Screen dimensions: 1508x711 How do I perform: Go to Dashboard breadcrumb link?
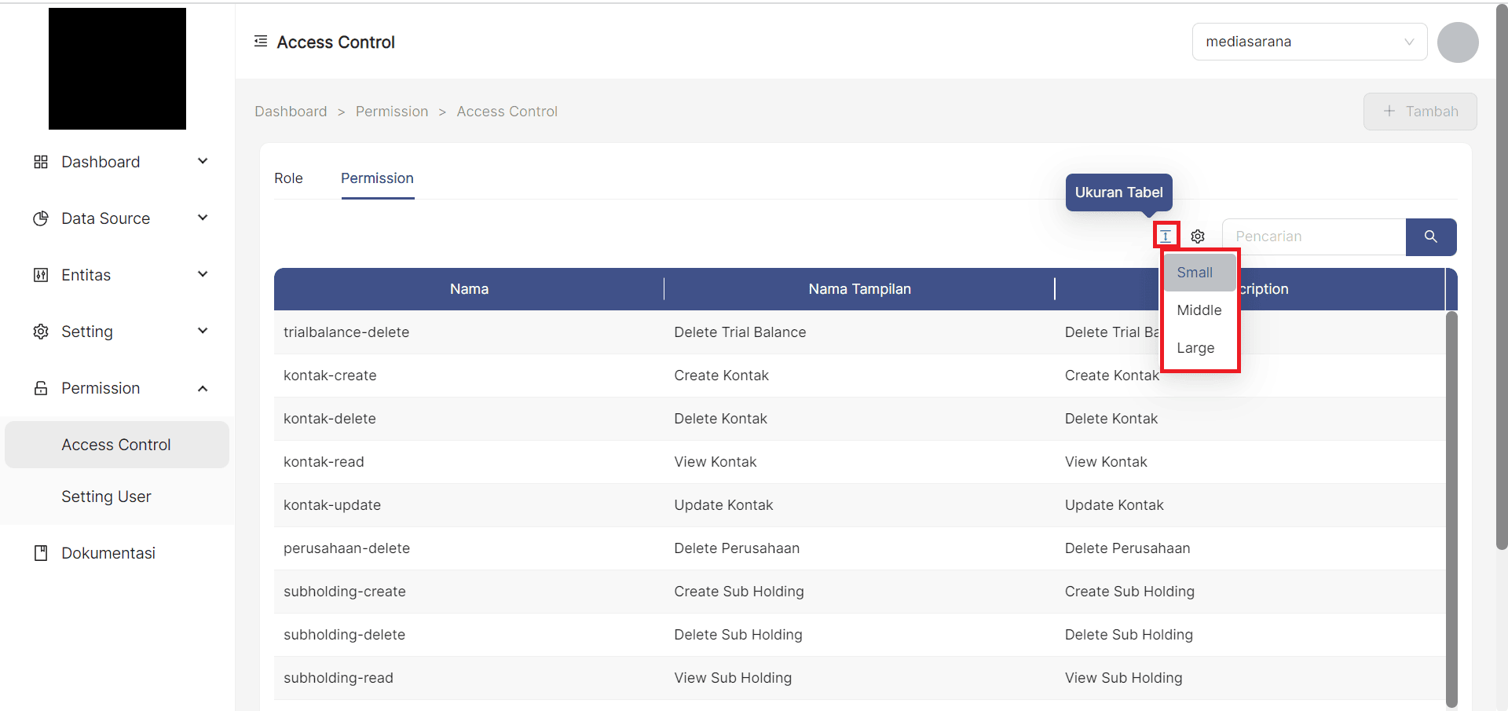click(x=291, y=112)
